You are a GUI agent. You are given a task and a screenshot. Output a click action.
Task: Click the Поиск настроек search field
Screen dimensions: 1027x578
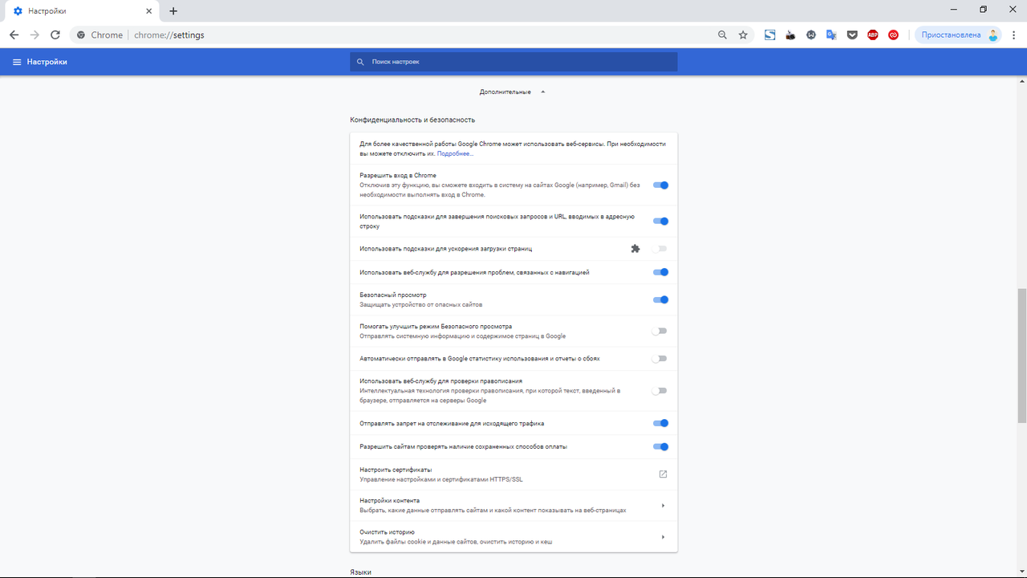tap(513, 62)
